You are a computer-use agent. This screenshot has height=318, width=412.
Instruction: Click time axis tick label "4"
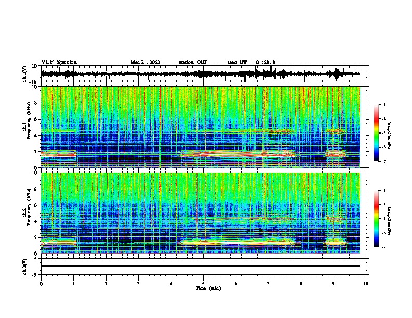pyautogui.click(x=171, y=284)
